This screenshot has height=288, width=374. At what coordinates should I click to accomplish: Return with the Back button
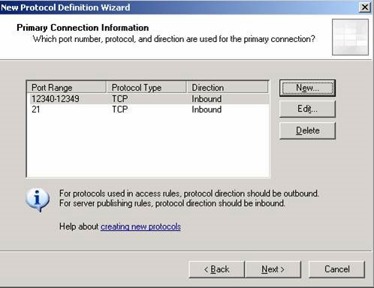216,269
